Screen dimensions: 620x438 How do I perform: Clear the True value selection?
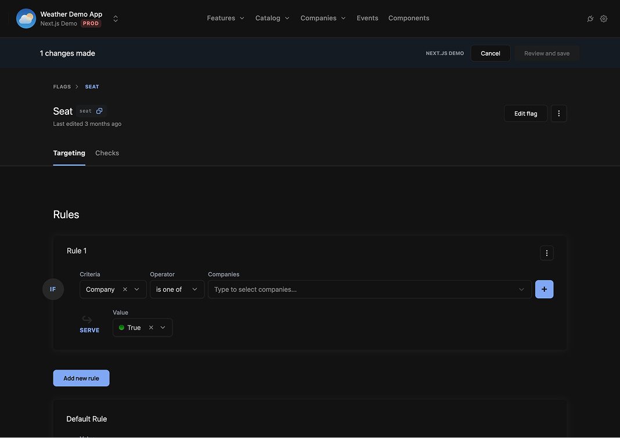tap(151, 328)
